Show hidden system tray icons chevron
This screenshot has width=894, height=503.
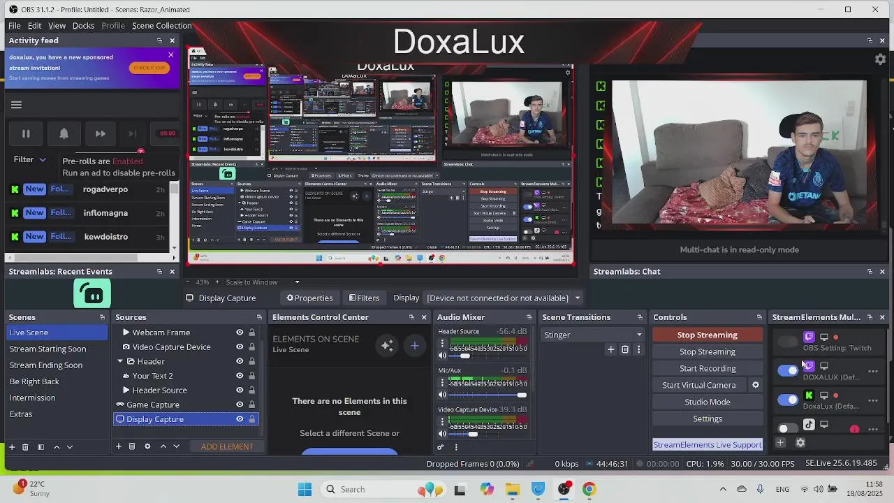(723, 490)
